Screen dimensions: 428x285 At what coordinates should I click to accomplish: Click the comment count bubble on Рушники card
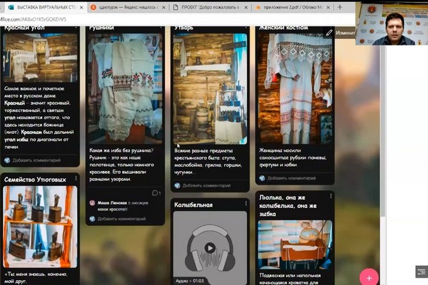click(x=156, y=193)
